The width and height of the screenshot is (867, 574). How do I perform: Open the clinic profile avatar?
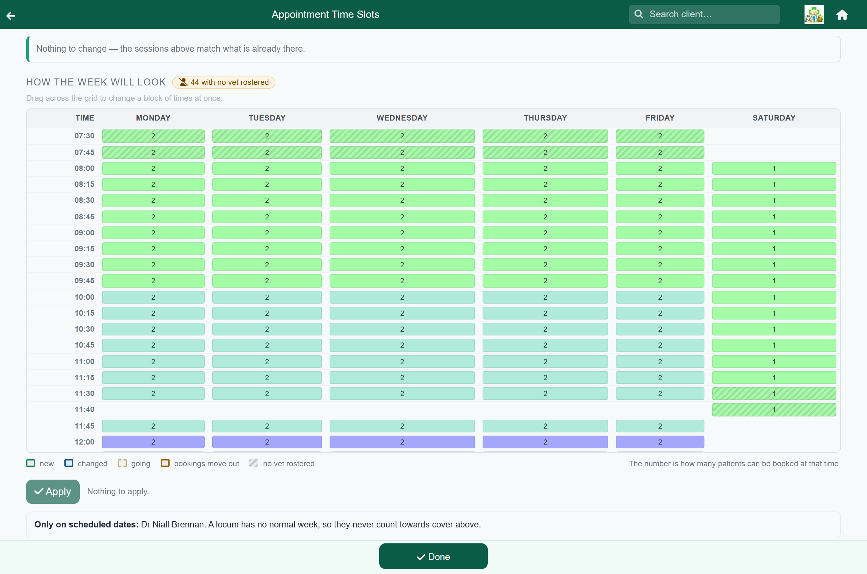813,15
